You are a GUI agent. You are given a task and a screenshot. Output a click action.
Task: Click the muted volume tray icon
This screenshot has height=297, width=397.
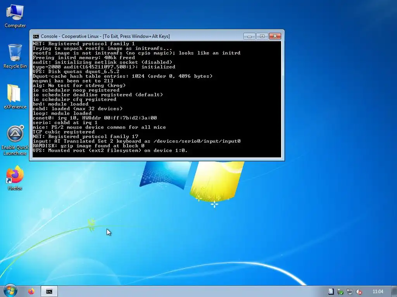click(x=359, y=292)
